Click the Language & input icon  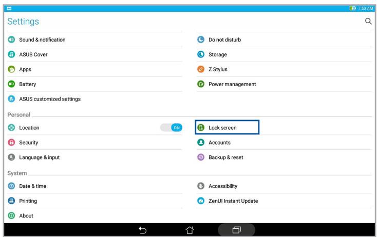[x=11, y=157]
